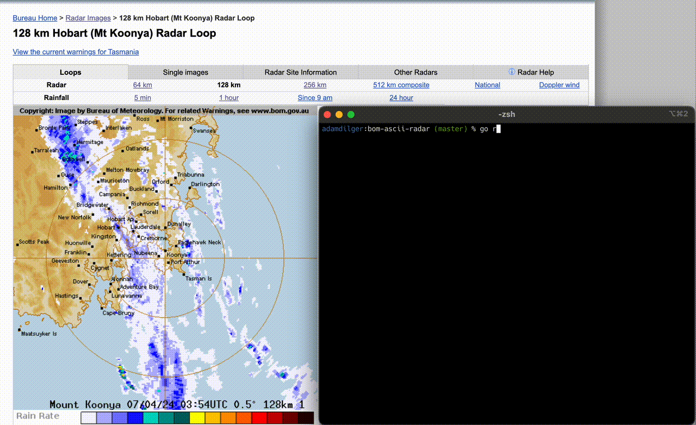
Task: Open the 1 hour rainfall view
Action: 228,97
